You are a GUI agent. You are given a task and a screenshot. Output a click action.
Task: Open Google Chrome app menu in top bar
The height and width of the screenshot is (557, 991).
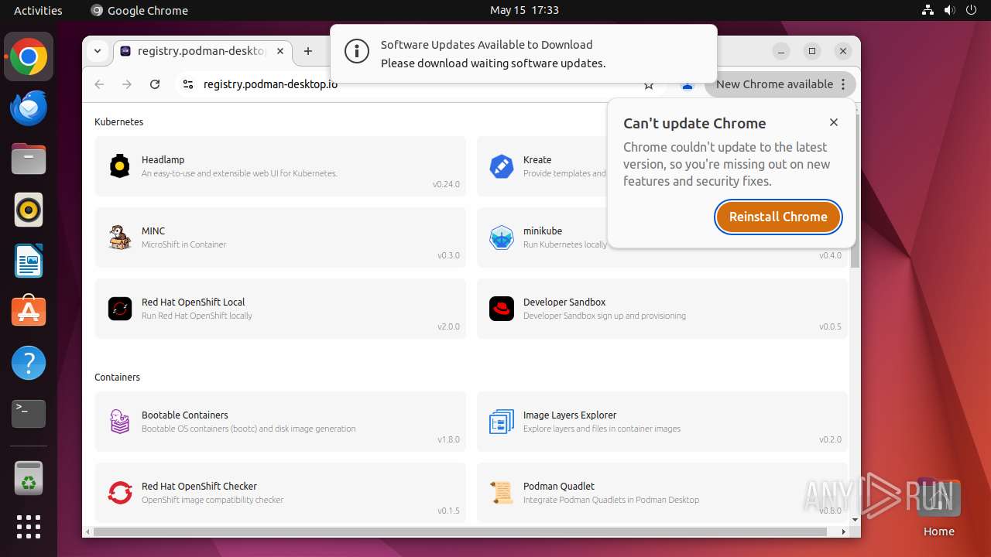click(139, 10)
